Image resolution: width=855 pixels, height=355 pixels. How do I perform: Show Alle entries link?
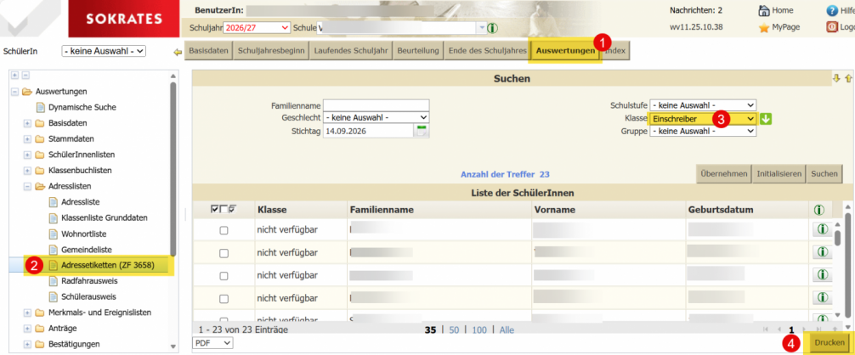[507, 330]
